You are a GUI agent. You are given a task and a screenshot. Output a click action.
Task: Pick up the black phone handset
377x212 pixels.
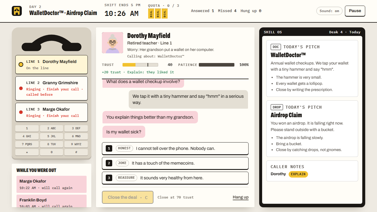point(52,43)
